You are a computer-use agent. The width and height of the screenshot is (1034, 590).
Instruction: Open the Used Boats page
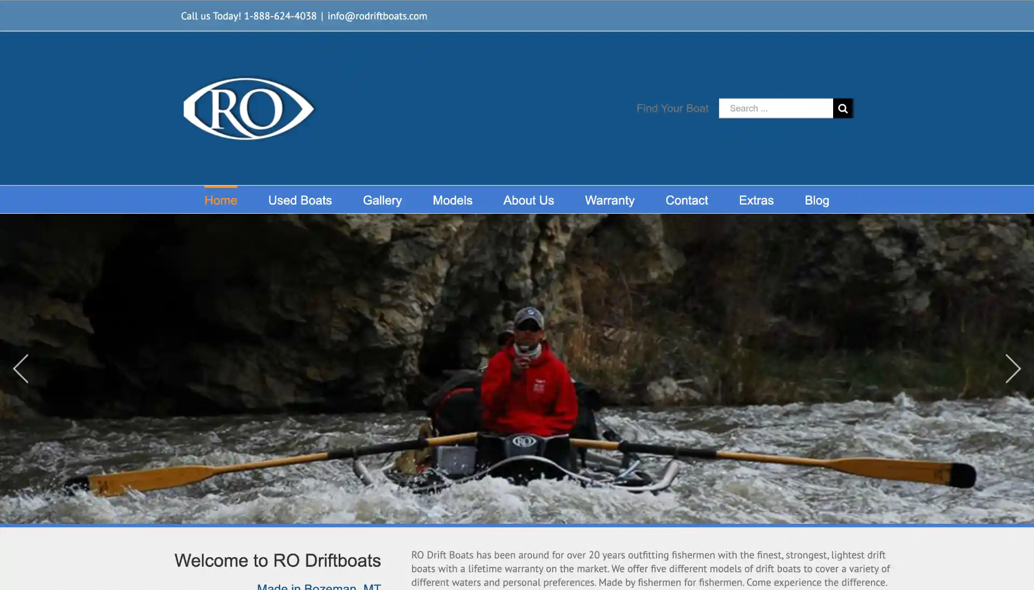[300, 200]
